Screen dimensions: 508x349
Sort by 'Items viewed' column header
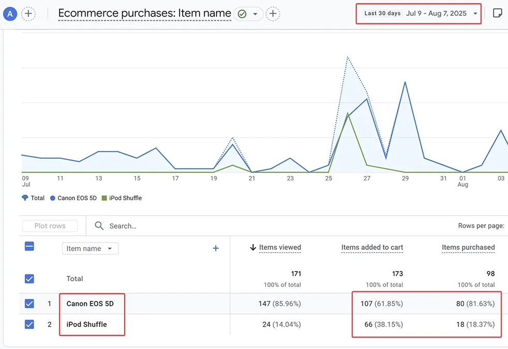pos(280,248)
